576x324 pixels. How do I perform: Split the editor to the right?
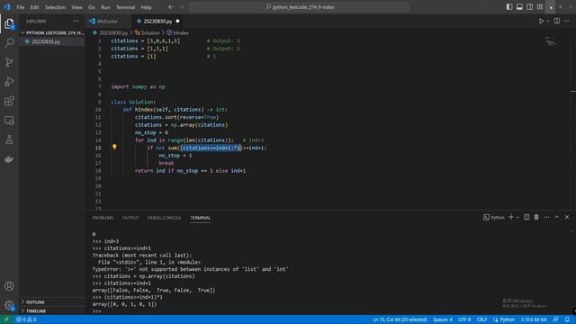coord(557,22)
